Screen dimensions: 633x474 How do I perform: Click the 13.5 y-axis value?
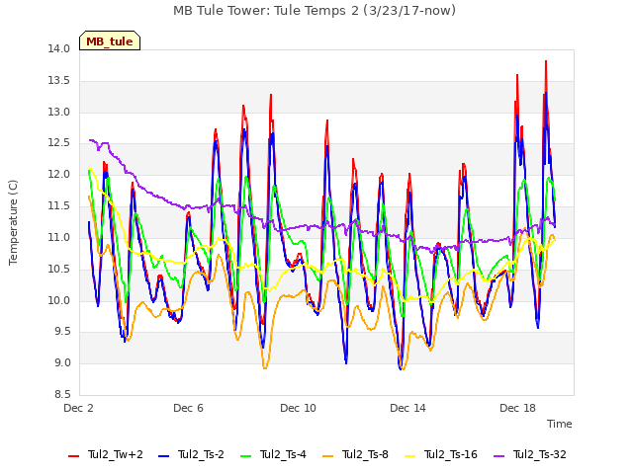(59, 81)
